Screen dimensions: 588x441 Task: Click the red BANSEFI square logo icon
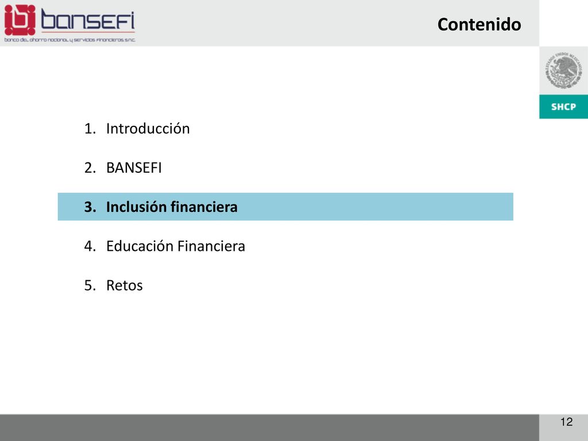tap(20, 20)
